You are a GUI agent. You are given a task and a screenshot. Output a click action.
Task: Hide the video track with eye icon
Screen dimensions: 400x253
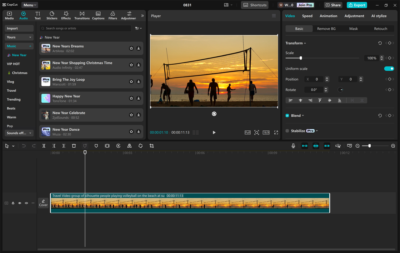coord(20,203)
